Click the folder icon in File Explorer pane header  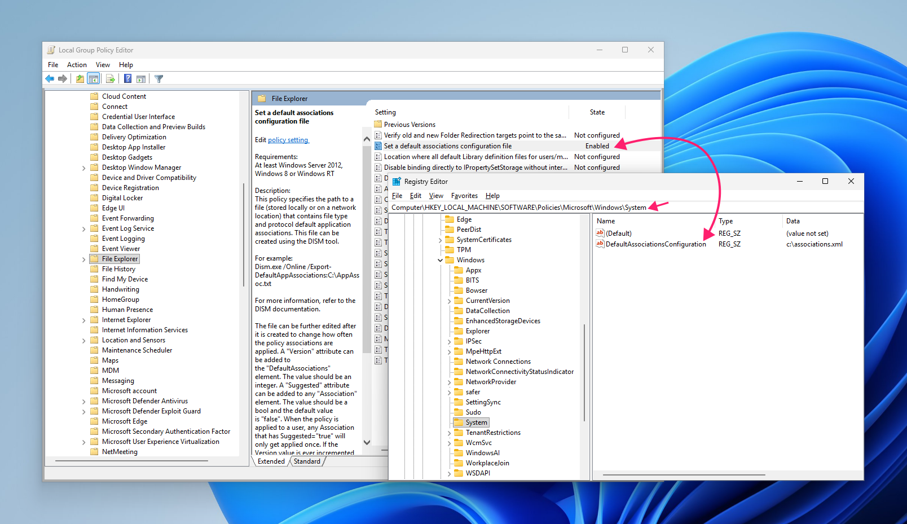(x=262, y=98)
